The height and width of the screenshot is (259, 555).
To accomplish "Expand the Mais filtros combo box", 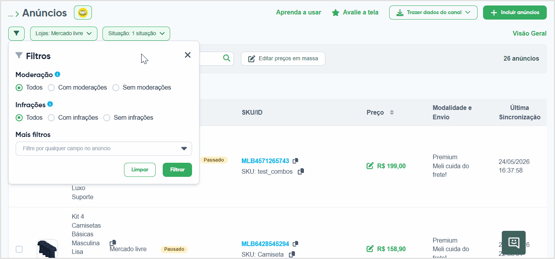I will pyautogui.click(x=104, y=149).
